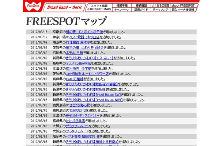
Task: Open the テーマソング menu item
Action: tap(160, 9)
